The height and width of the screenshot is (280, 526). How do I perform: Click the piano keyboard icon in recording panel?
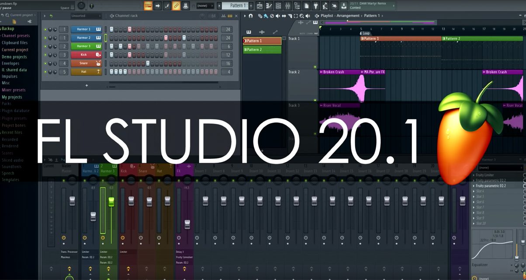pyautogui.click(x=148, y=6)
